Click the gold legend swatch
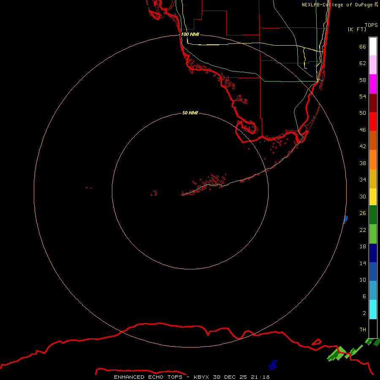380x380 pixels. [x=373, y=179]
